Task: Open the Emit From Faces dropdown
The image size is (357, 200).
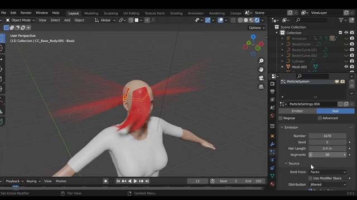Action: (x=327, y=172)
